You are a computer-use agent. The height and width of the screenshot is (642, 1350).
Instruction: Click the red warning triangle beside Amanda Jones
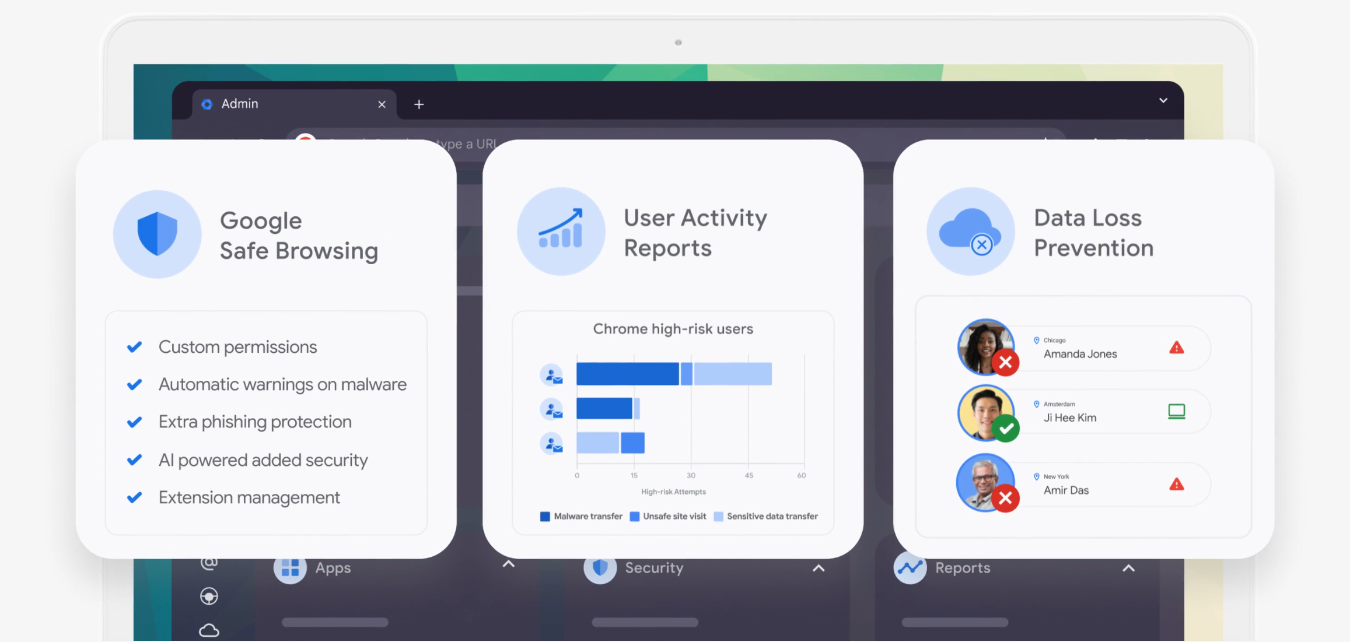point(1177,348)
